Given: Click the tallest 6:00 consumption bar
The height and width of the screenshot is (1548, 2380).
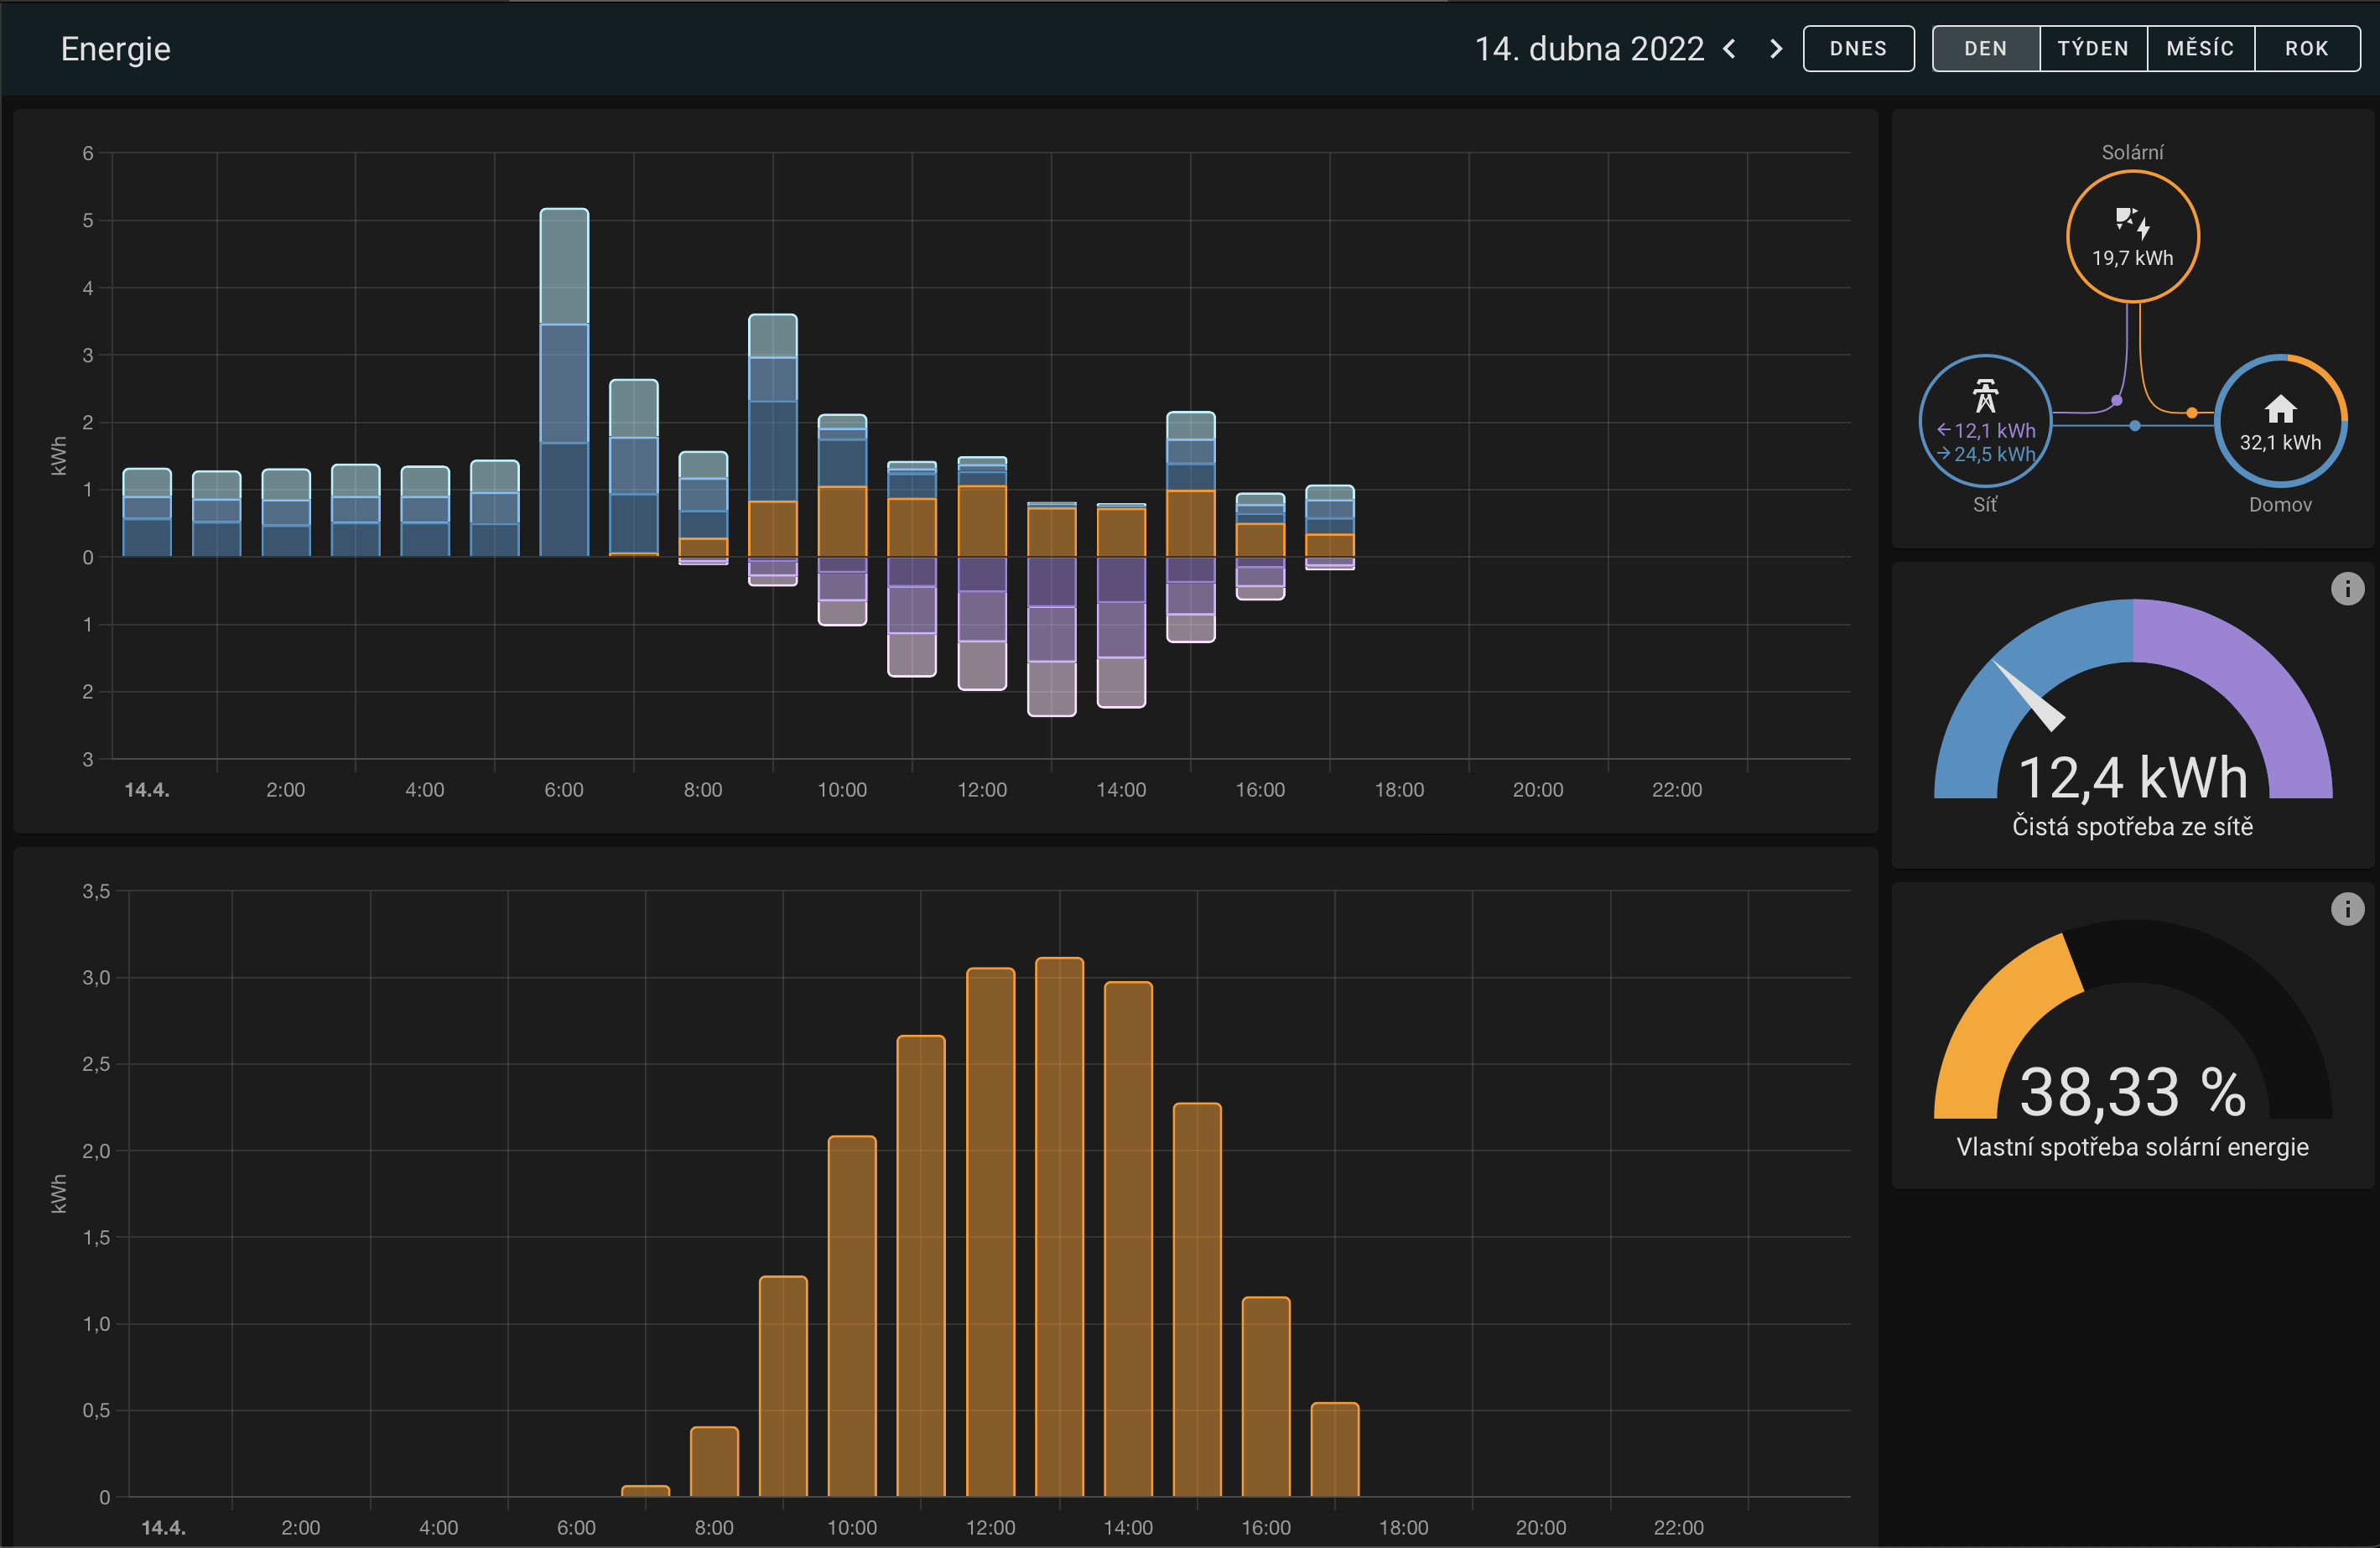Looking at the screenshot, I should click(564, 380).
